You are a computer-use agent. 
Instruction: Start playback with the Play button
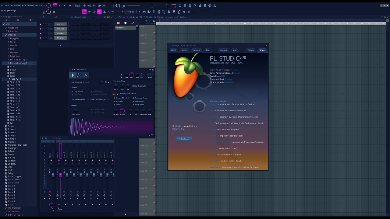[x=60, y=5]
